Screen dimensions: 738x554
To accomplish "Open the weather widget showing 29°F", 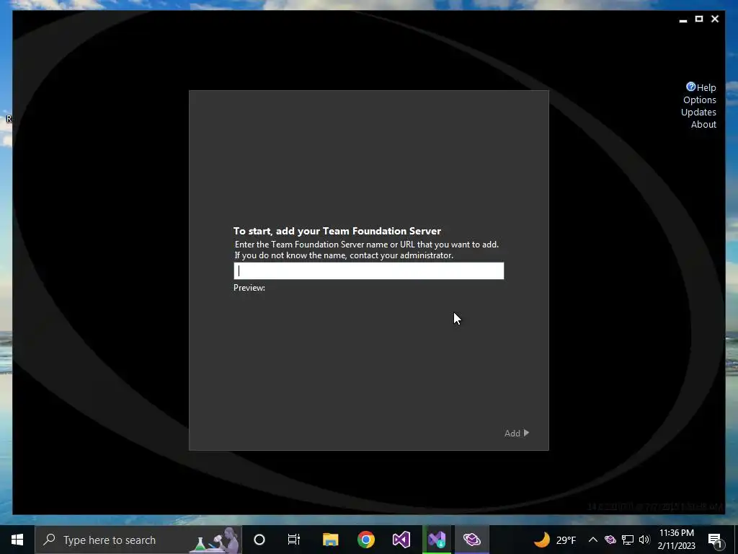I will point(555,540).
